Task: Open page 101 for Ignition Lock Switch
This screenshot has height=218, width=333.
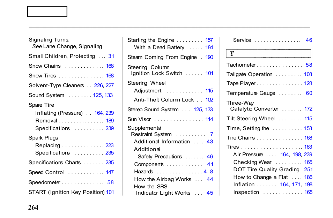Action: 209,73
